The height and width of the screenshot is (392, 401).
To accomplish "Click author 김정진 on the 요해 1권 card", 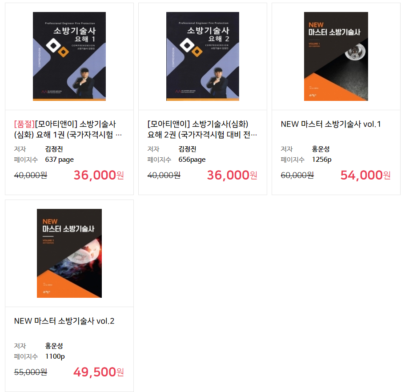I will (54, 149).
